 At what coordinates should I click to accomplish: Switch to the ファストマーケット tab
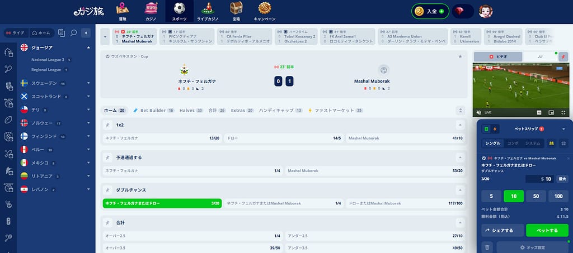point(335,110)
